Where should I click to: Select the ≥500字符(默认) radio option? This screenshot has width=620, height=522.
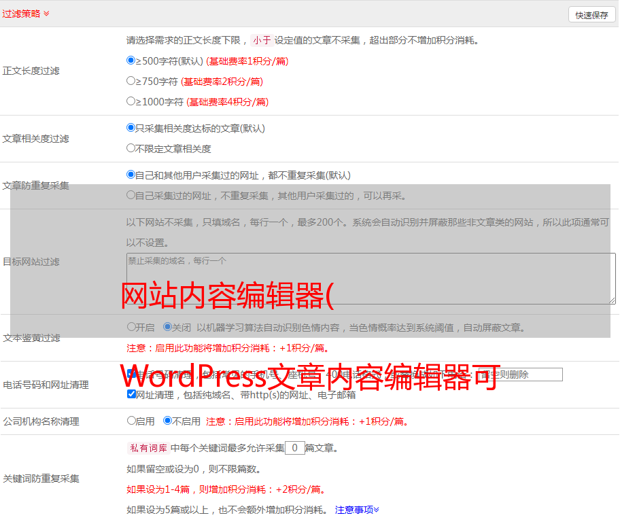coord(131,60)
